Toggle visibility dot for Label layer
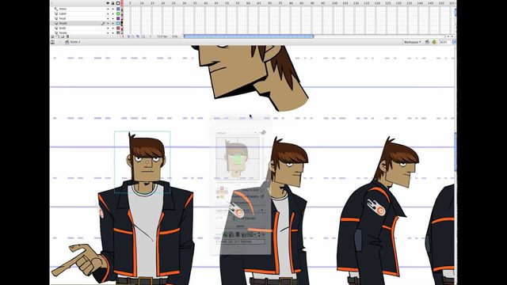Screen dimensions: 507x285 [108, 13]
